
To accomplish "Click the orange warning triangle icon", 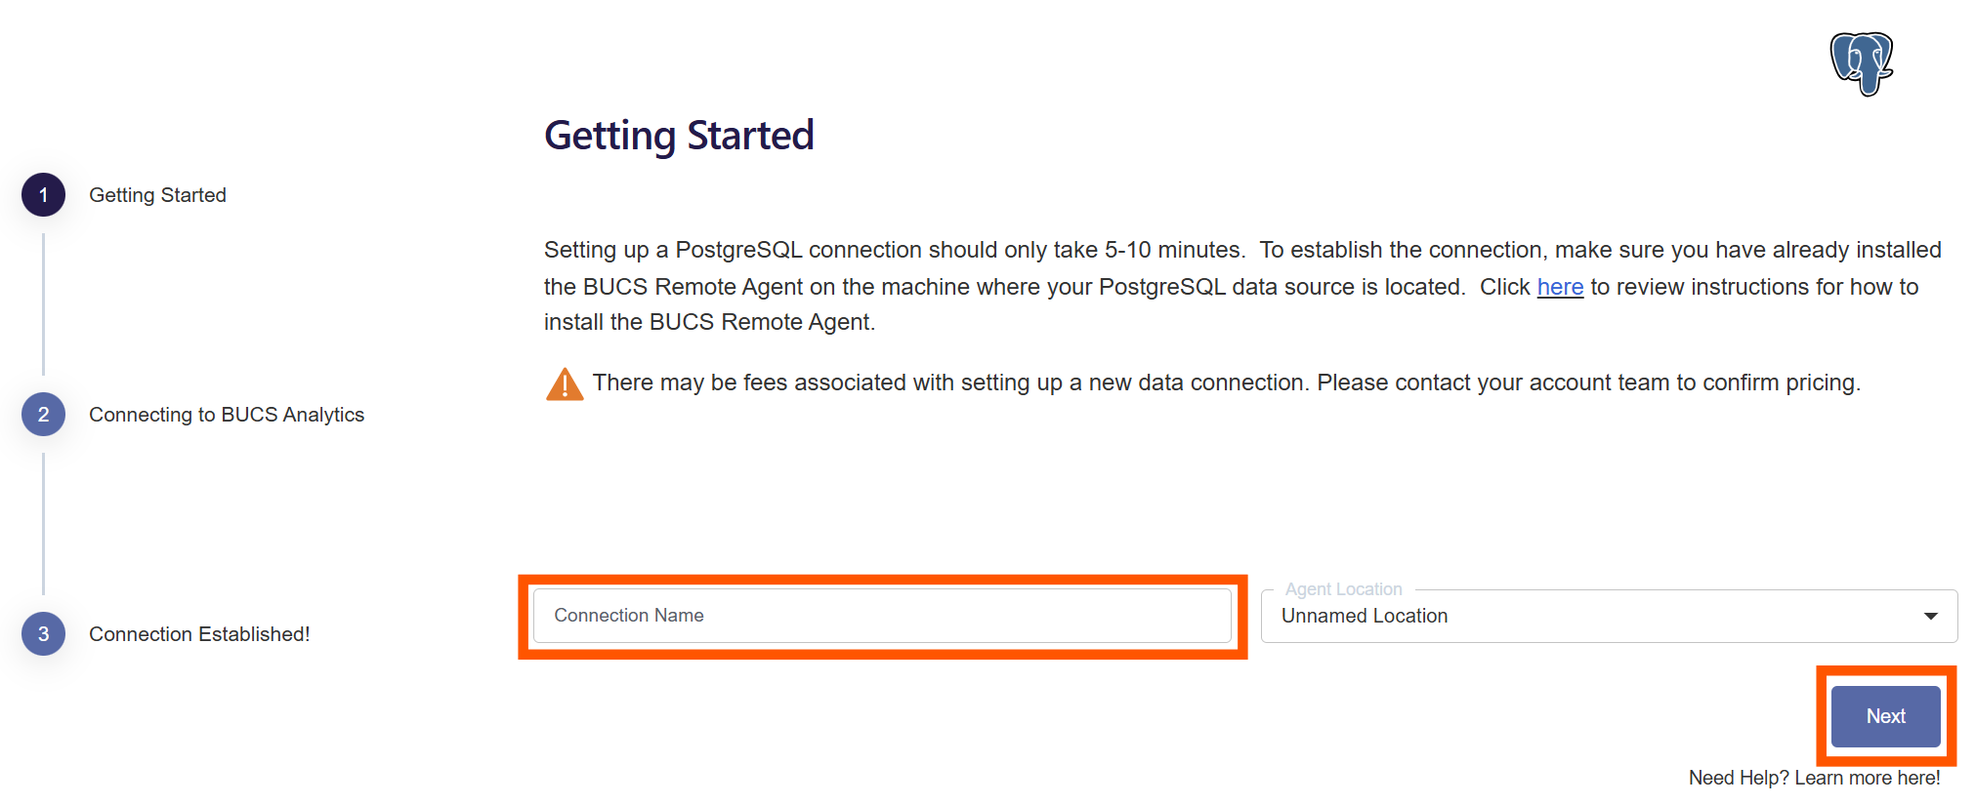I will (x=565, y=384).
